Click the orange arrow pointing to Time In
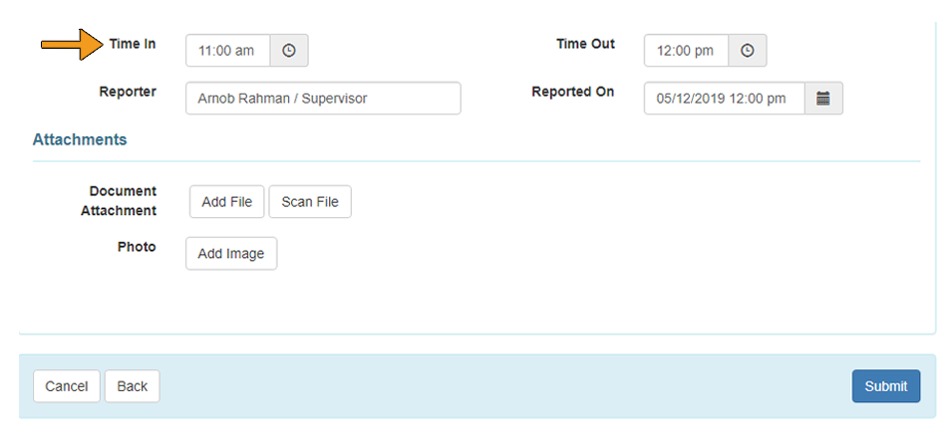The height and width of the screenshot is (448, 947). click(x=73, y=44)
